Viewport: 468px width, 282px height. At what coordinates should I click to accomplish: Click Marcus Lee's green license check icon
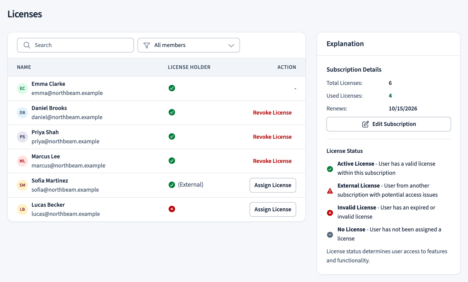point(172,161)
